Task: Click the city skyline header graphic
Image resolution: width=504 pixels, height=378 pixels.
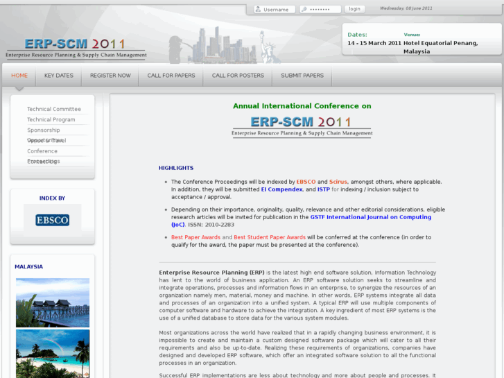Action: (225, 45)
